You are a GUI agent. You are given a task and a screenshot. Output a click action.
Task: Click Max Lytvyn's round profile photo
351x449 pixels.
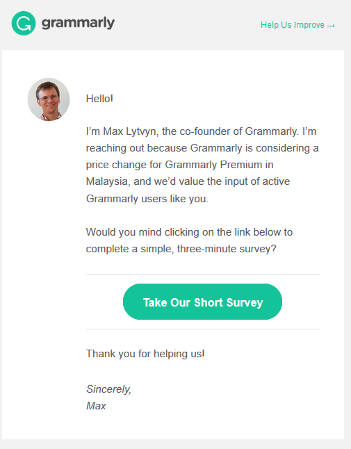[49, 99]
